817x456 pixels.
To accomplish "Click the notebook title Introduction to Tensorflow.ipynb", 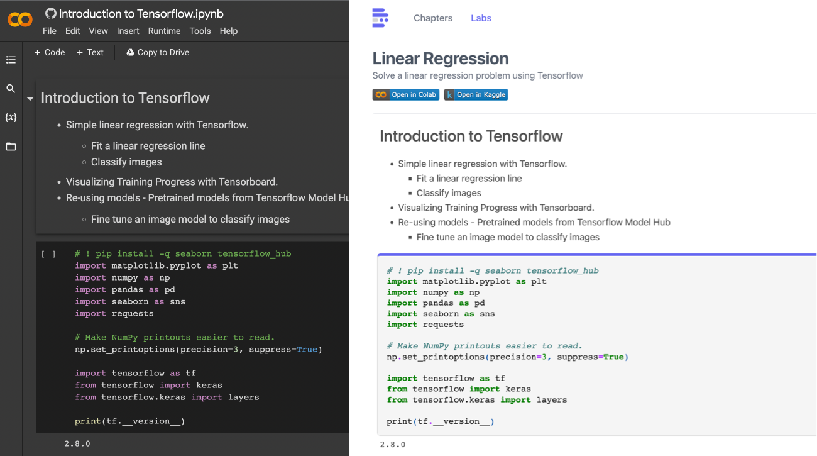I will [141, 13].
